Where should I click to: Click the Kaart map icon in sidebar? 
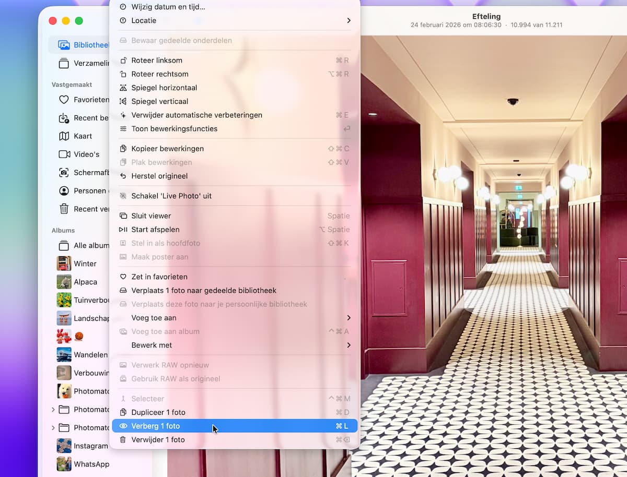(x=64, y=136)
